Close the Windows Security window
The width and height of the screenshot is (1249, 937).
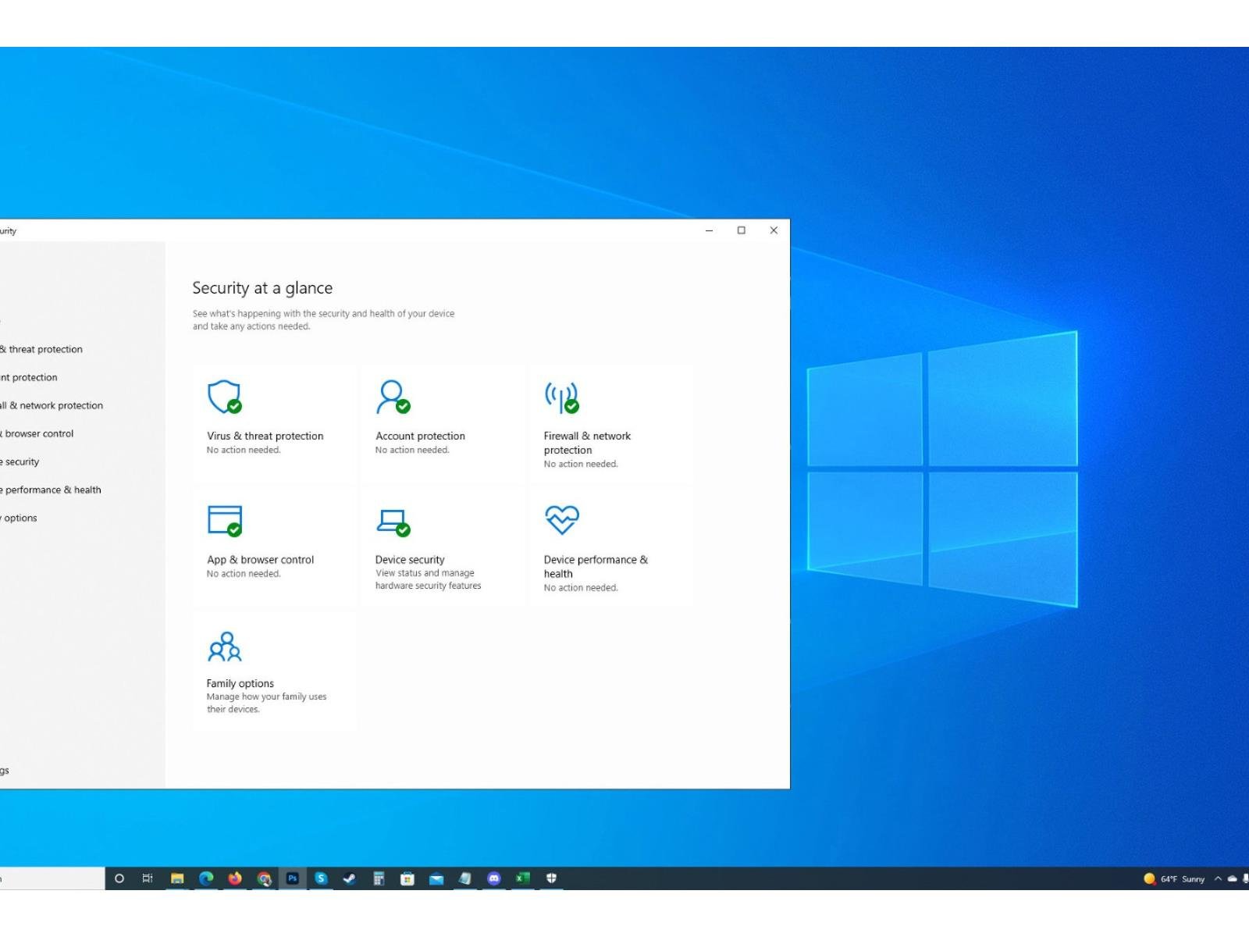(774, 230)
